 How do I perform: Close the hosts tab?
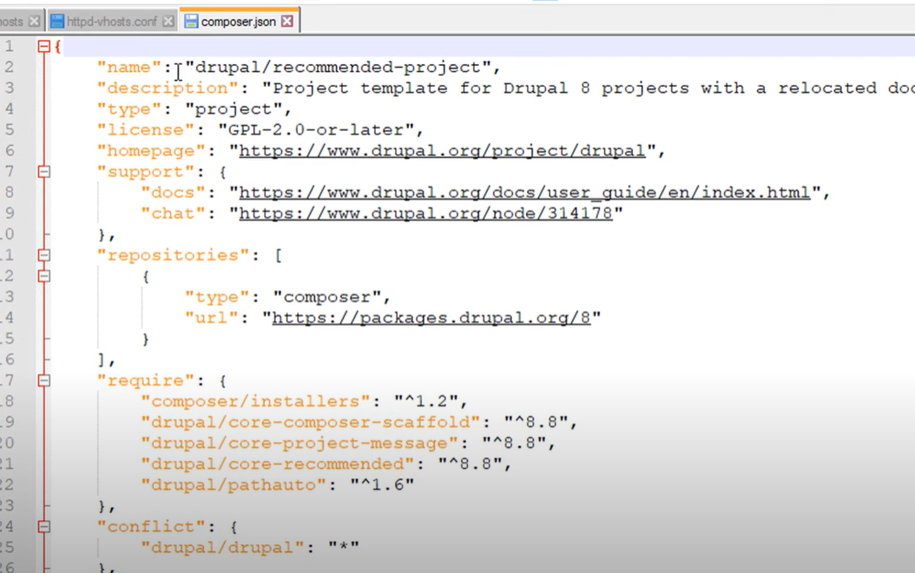[x=35, y=22]
